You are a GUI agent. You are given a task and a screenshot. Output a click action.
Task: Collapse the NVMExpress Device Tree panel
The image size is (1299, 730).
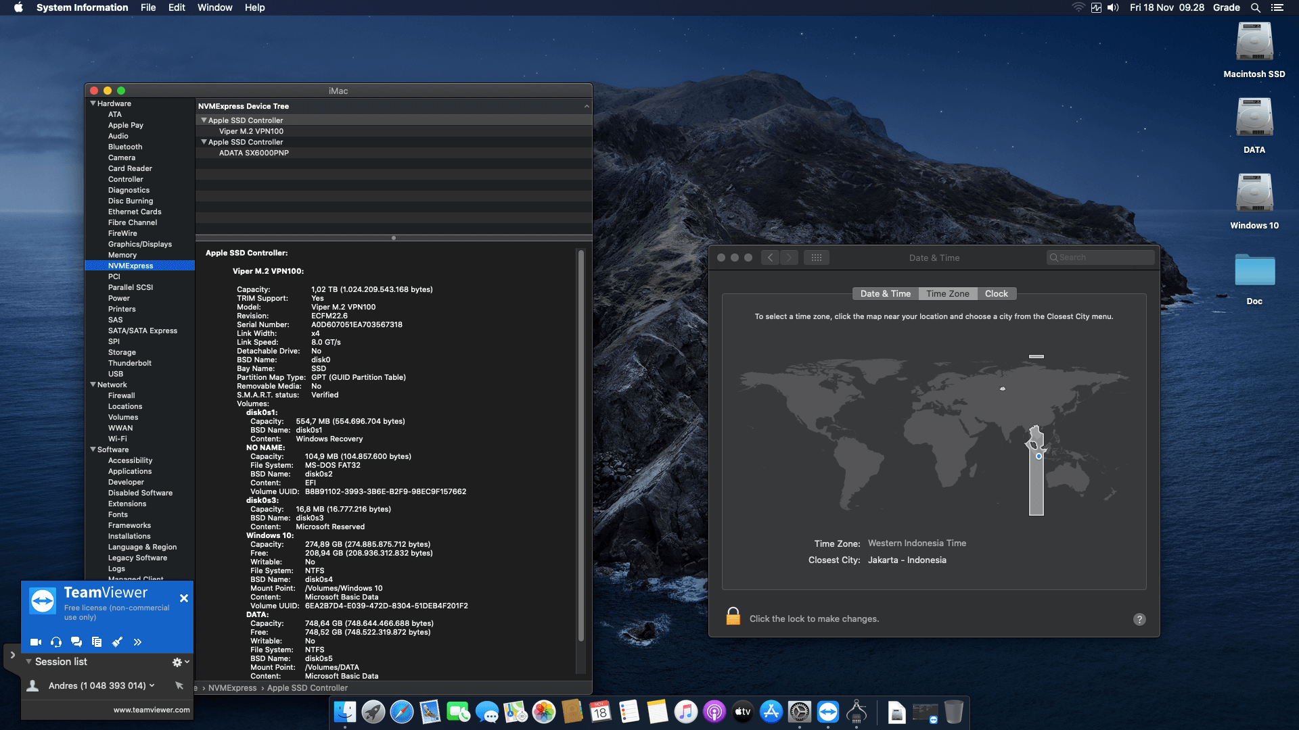click(x=586, y=106)
